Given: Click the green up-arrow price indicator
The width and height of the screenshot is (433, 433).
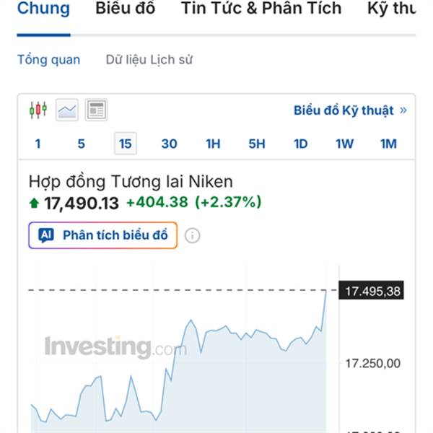Looking at the screenshot, I should [x=34, y=204].
